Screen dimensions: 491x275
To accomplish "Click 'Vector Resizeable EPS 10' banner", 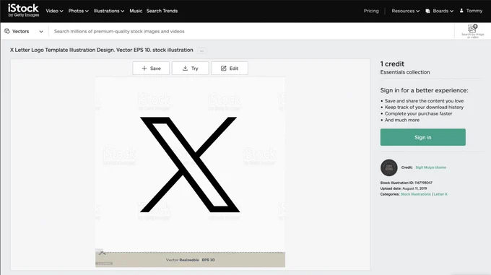I will coord(190,260).
